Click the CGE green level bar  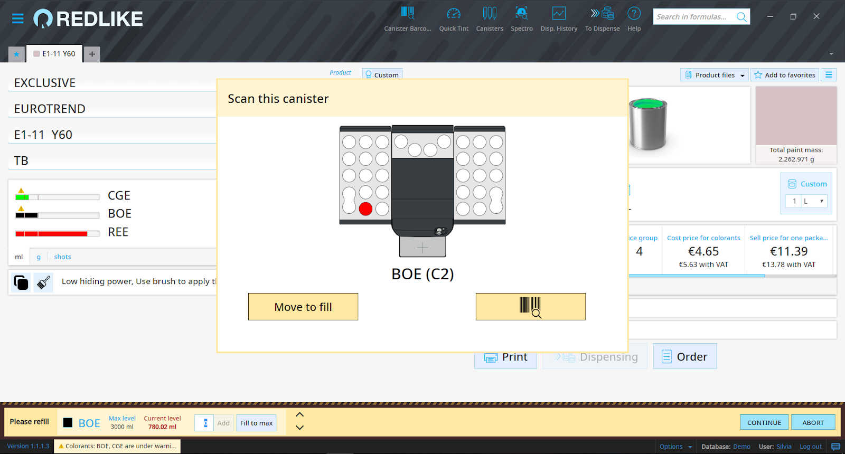[57, 197]
